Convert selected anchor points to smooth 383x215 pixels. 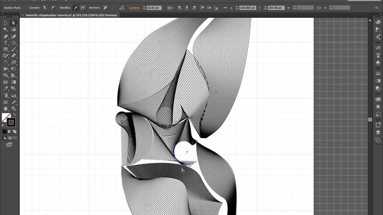pos(53,8)
